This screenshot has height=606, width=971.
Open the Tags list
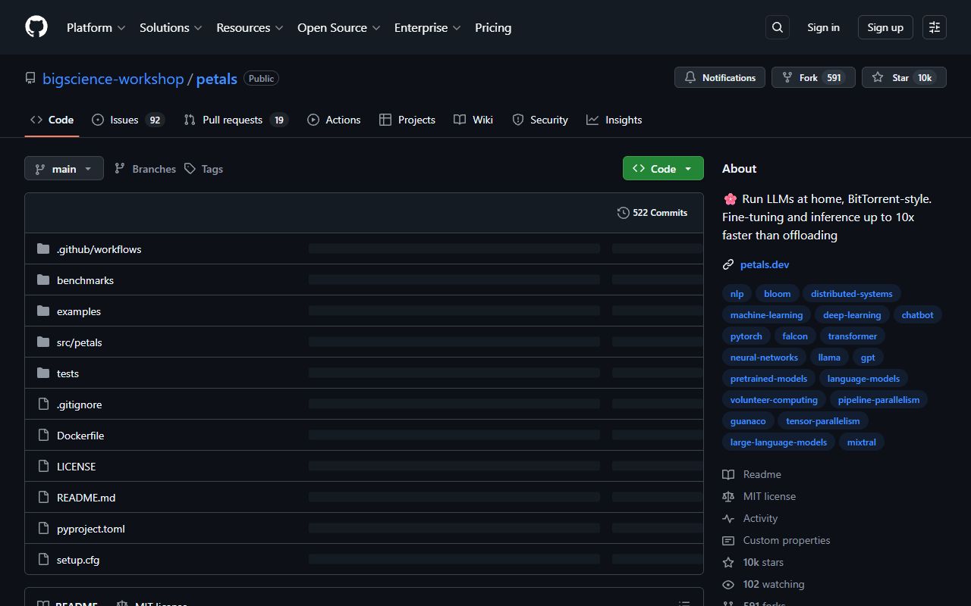pos(203,169)
